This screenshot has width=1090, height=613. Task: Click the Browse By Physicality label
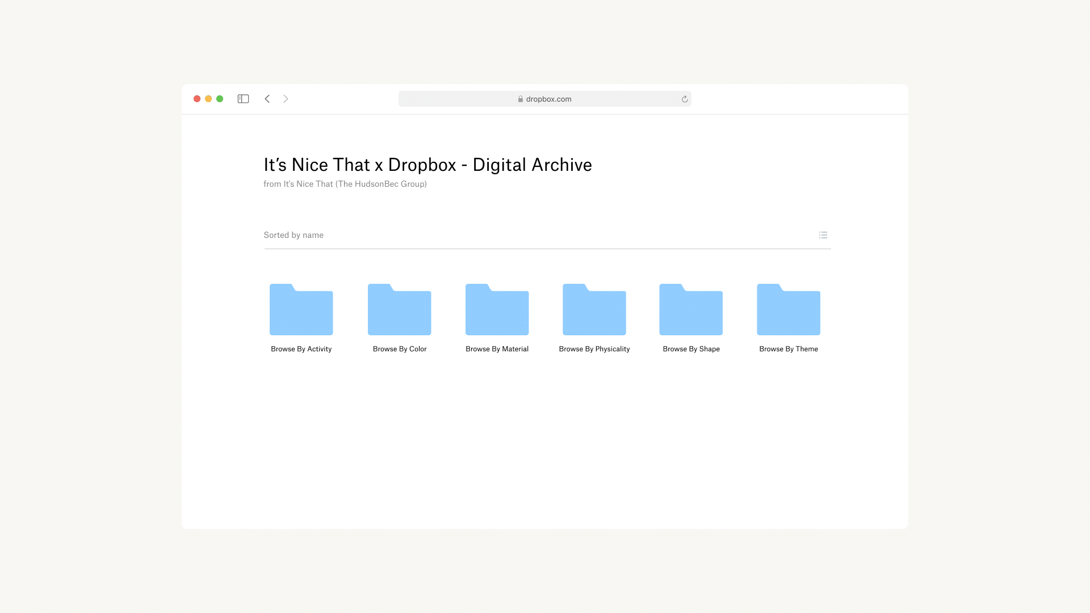tap(594, 349)
